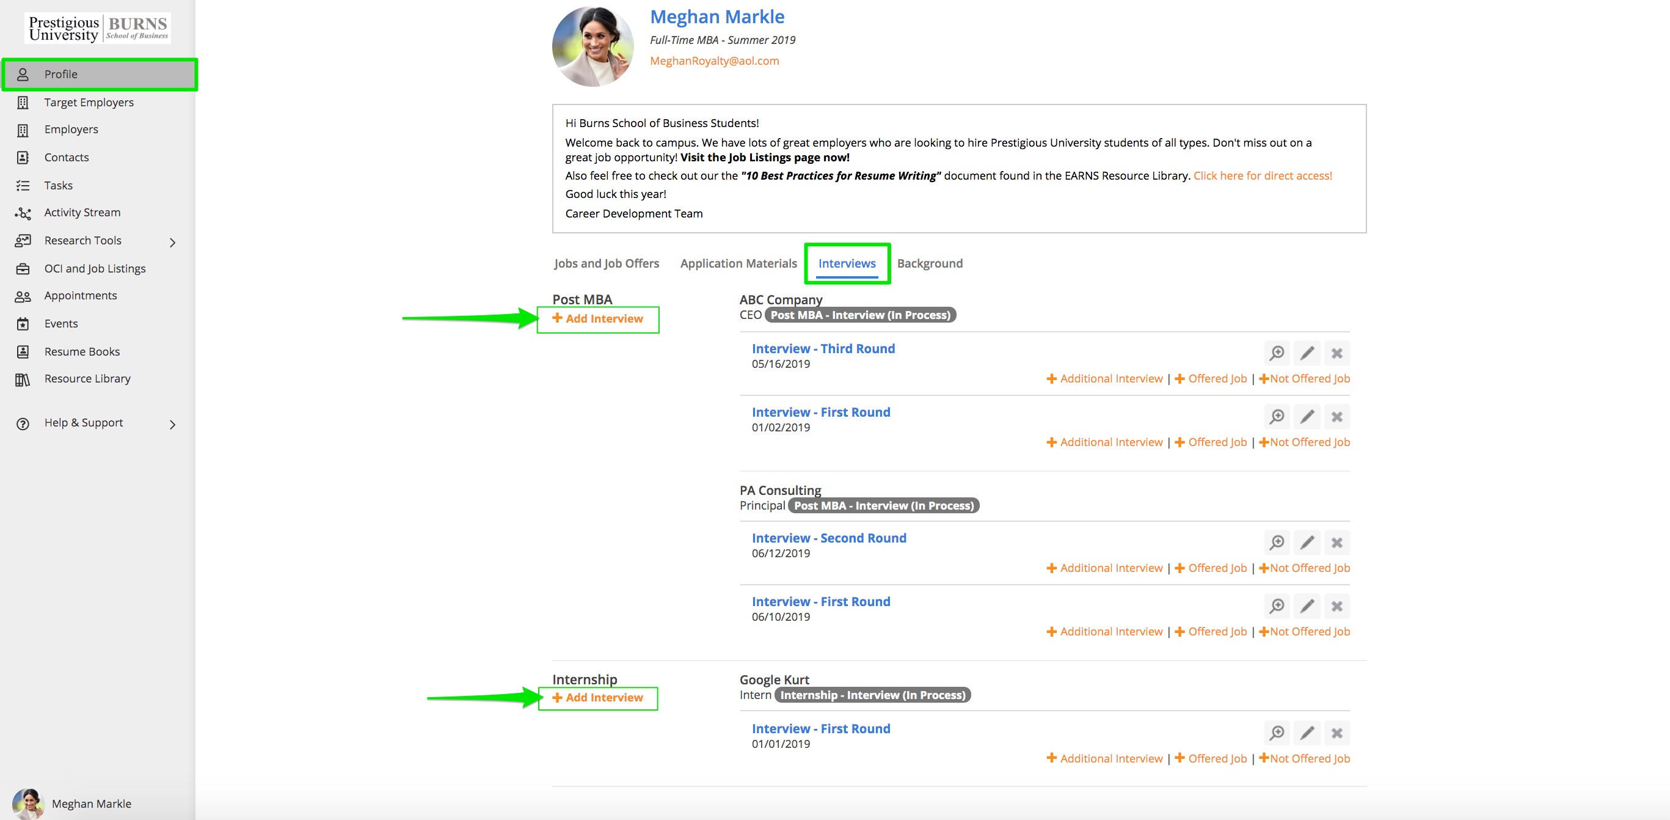Click pencil edit icon for Google Kurt interview
This screenshot has height=820, width=1670.
tap(1307, 733)
